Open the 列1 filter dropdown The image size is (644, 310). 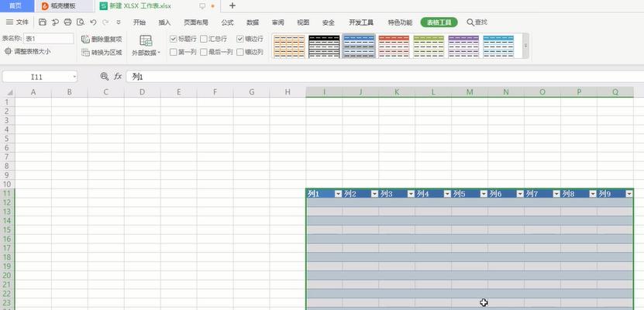[x=338, y=195]
